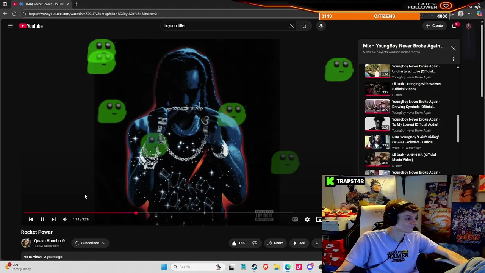Open Task View in the taskbar
This screenshot has width=485, height=273.
232,267
